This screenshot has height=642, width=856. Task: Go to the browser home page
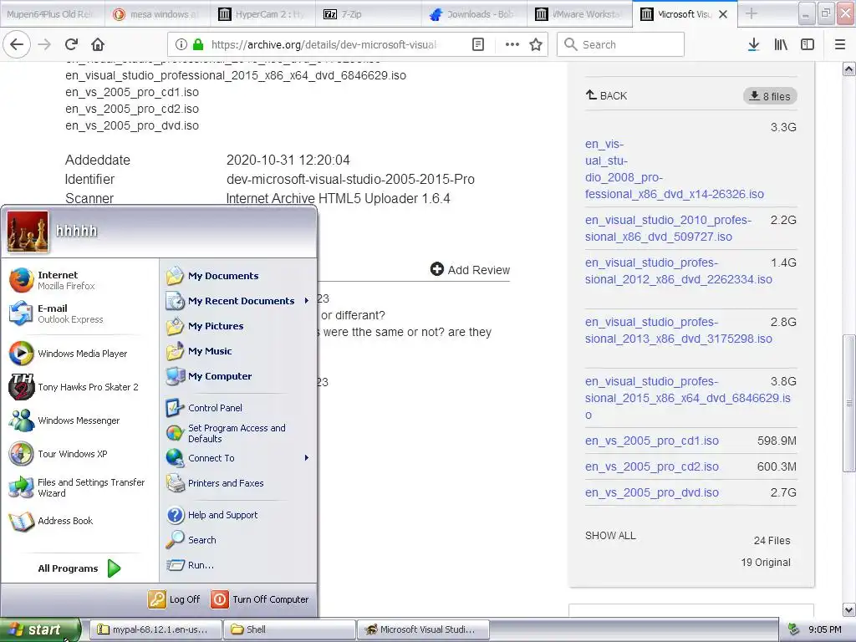click(98, 45)
